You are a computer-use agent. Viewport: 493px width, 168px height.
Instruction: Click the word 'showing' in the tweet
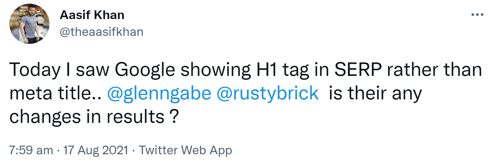(216, 69)
